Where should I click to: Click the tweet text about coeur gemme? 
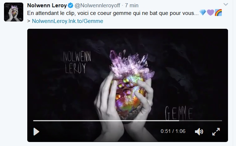pyautogui.click(x=113, y=13)
